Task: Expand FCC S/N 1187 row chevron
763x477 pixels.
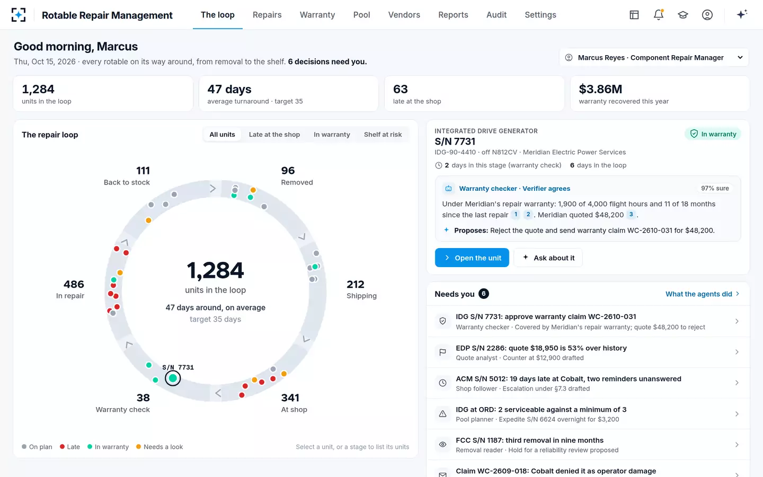Action: point(737,444)
